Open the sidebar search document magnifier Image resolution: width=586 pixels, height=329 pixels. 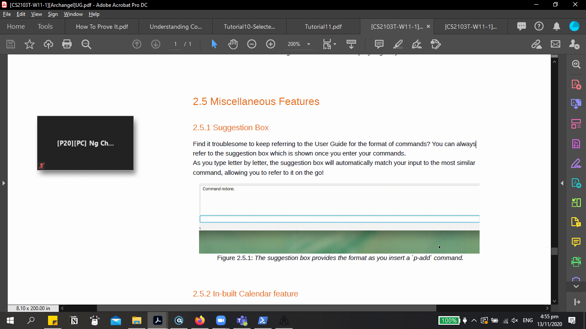point(576,65)
